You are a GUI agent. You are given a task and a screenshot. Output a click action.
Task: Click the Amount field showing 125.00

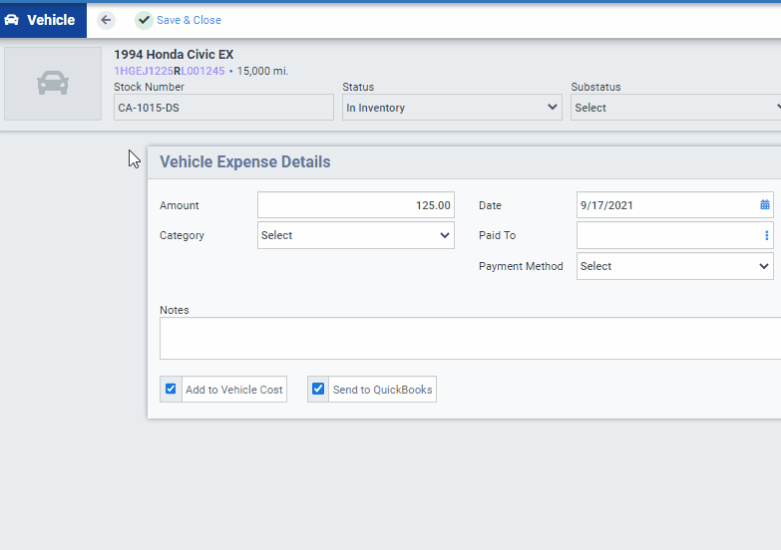point(356,205)
